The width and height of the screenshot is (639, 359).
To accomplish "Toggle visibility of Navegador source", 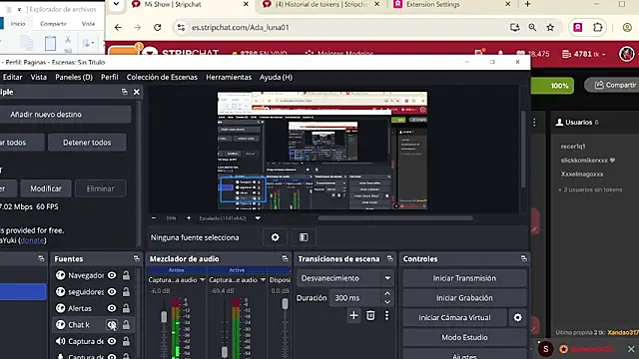I will pyautogui.click(x=112, y=275).
